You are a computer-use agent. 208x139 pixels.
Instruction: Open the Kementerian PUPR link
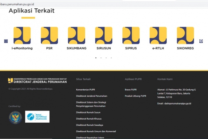[x=85, y=90]
